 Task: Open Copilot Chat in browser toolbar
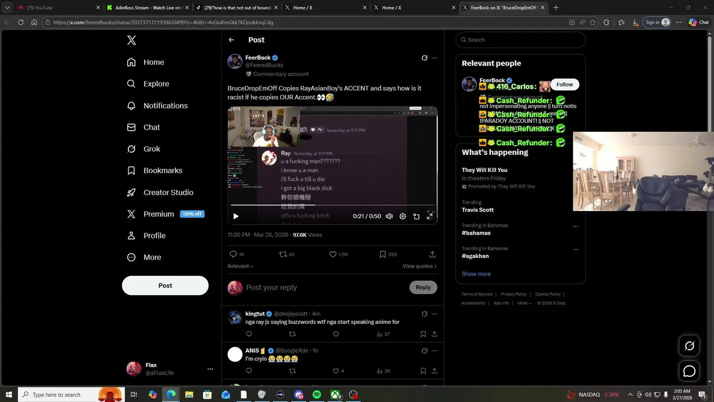click(x=698, y=22)
